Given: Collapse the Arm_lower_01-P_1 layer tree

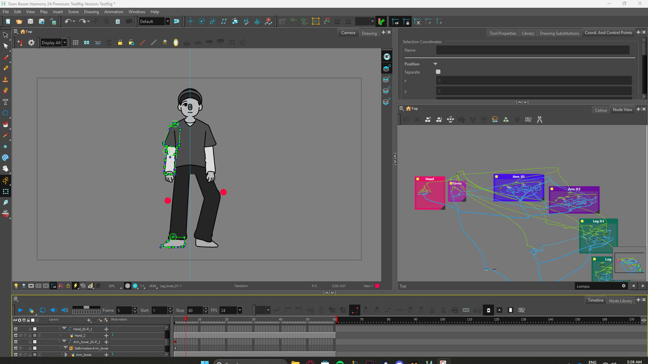Looking at the screenshot, I should tap(64, 341).
